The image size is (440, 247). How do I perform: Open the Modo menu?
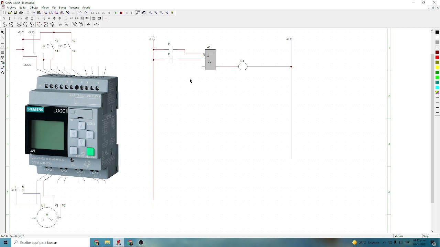coord(45,8)
